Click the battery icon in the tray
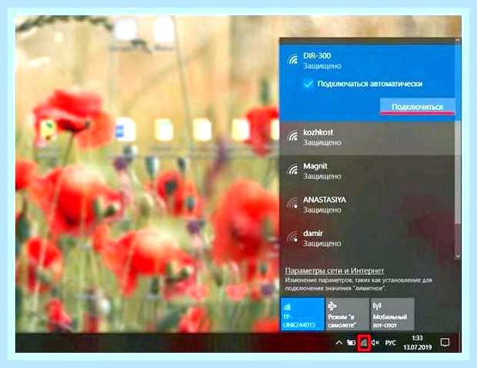477x368 pixels. (x=351, y=343)
